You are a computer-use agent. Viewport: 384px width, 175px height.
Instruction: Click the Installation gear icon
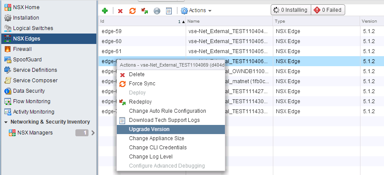tap(8, 18)
